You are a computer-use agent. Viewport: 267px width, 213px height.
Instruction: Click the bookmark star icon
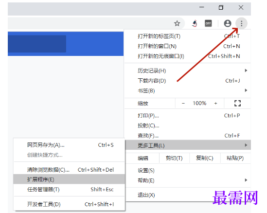[x=177, y=23]
